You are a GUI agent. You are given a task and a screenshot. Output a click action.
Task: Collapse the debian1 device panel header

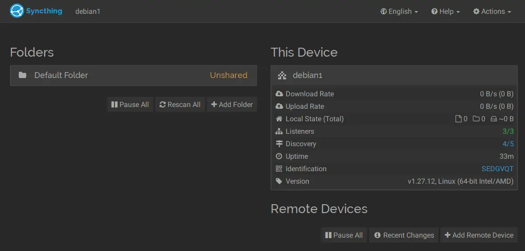click(x=394, y=75)
